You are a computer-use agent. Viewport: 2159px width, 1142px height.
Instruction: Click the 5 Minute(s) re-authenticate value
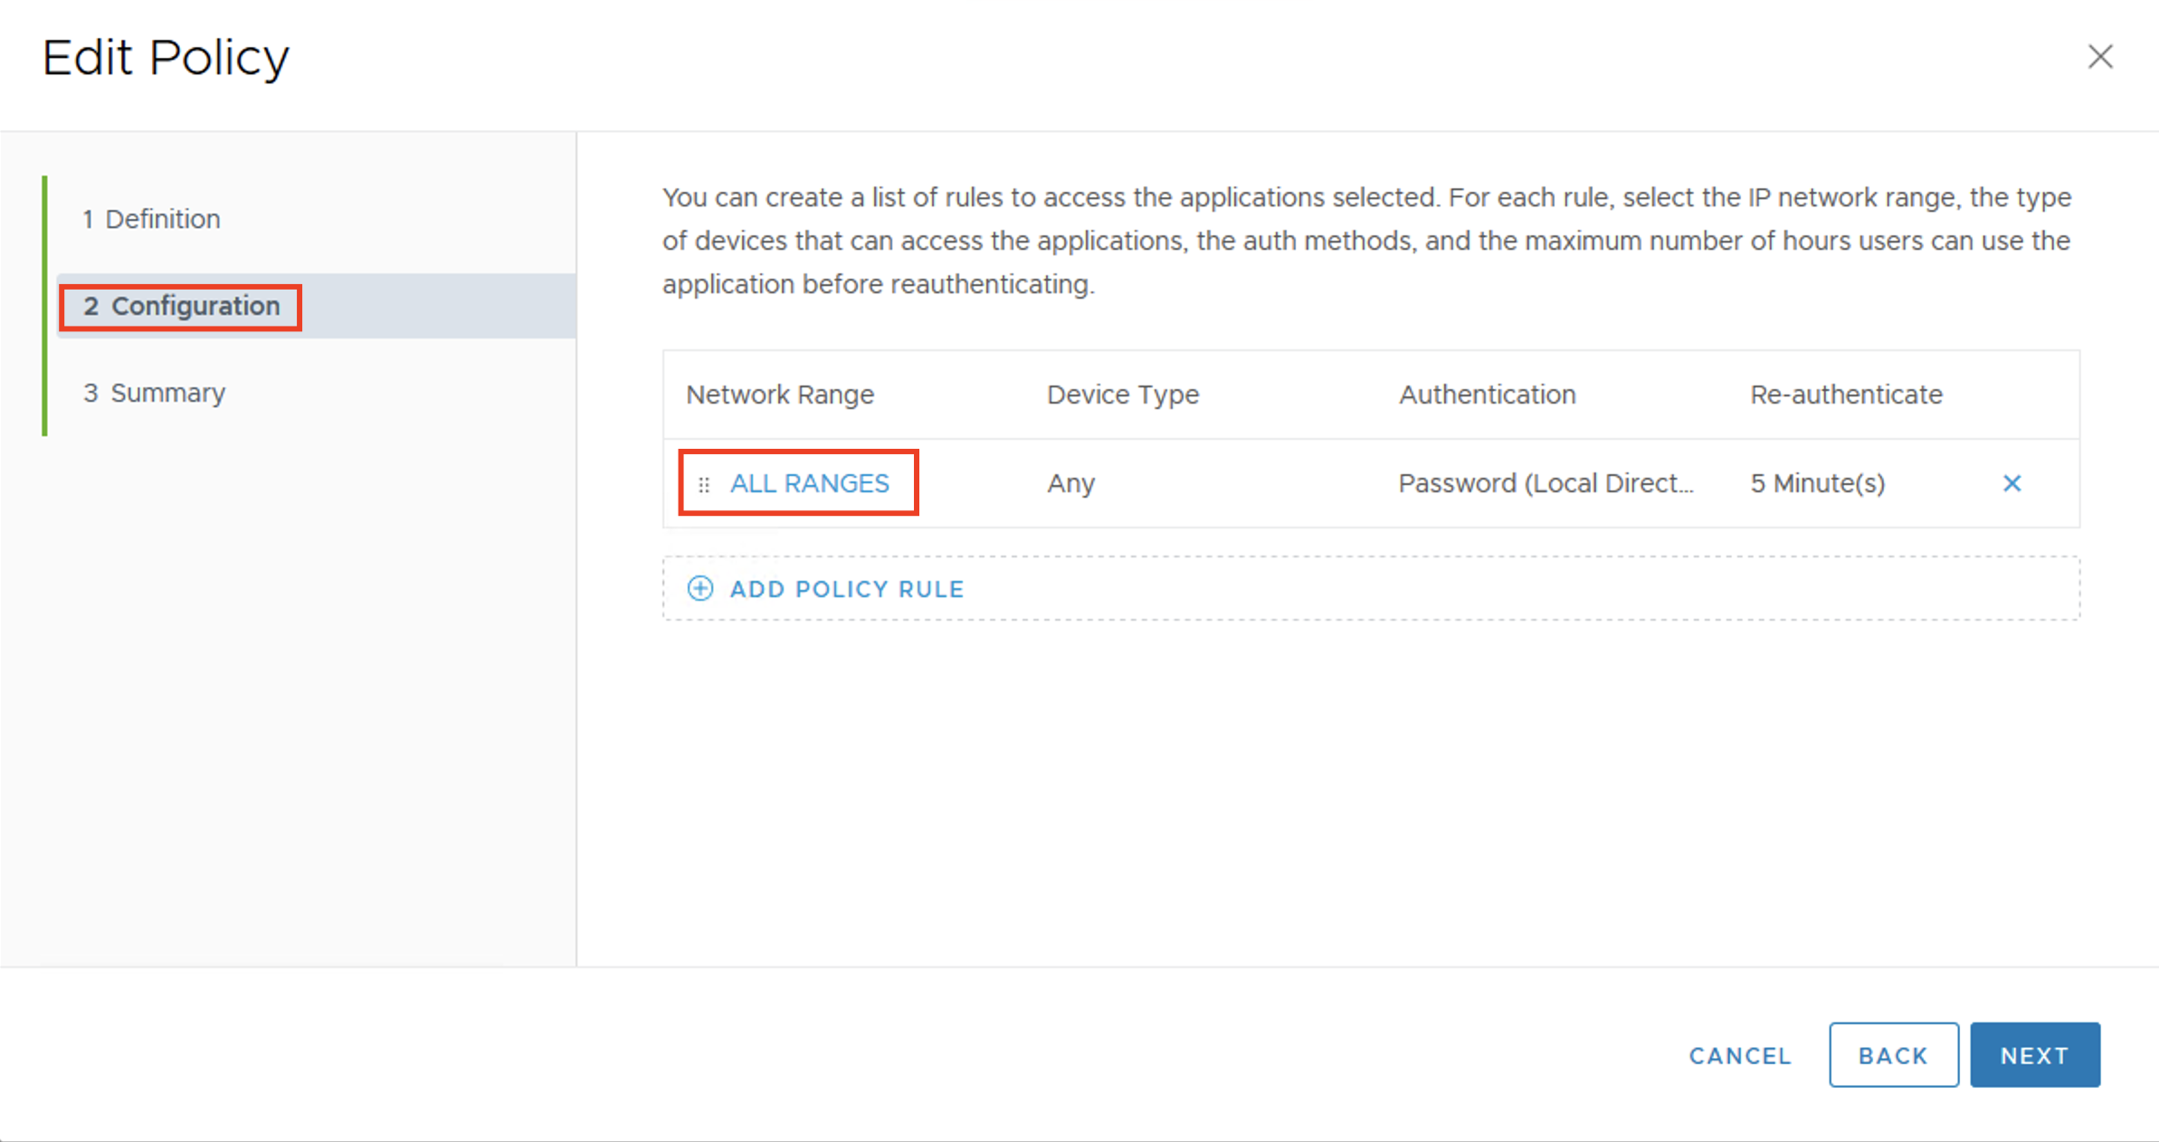point(1817,483)
